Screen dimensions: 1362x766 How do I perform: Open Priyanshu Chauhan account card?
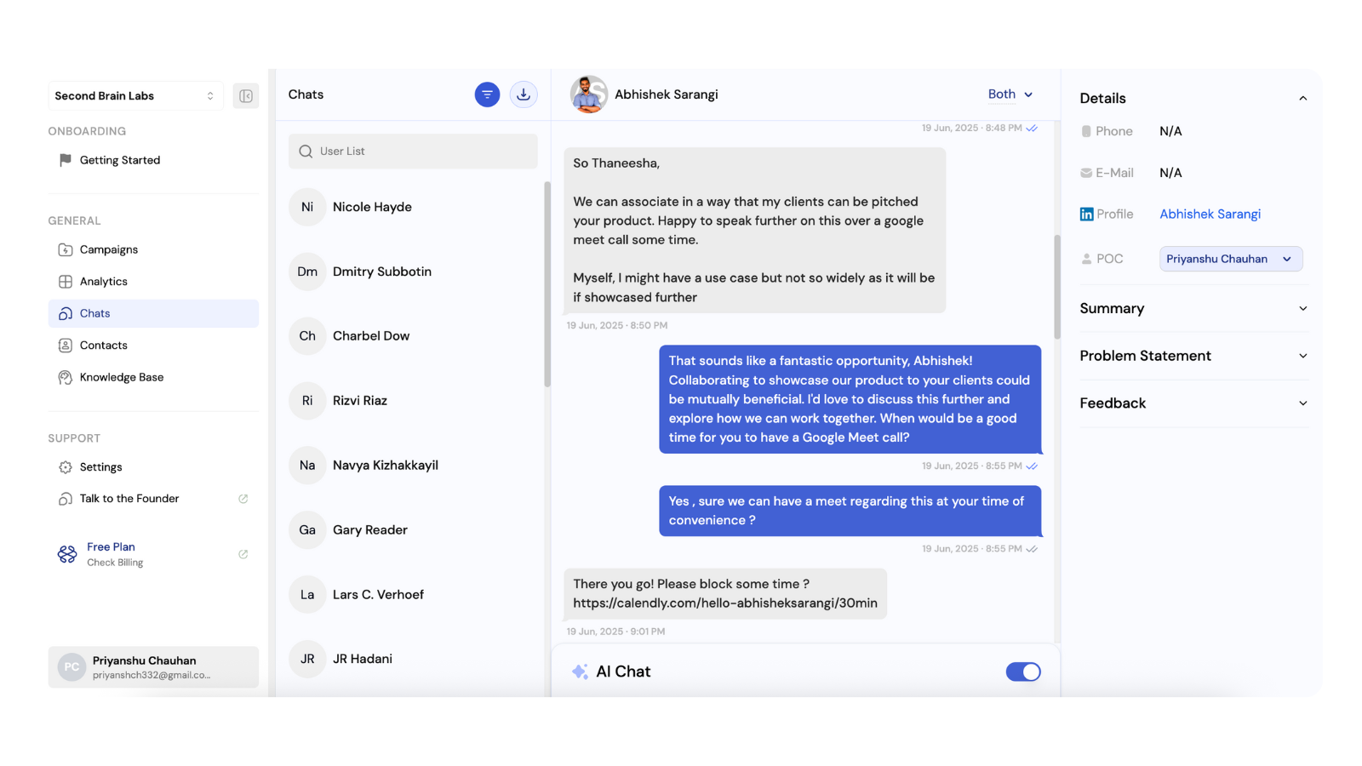(x=153, y=667)
